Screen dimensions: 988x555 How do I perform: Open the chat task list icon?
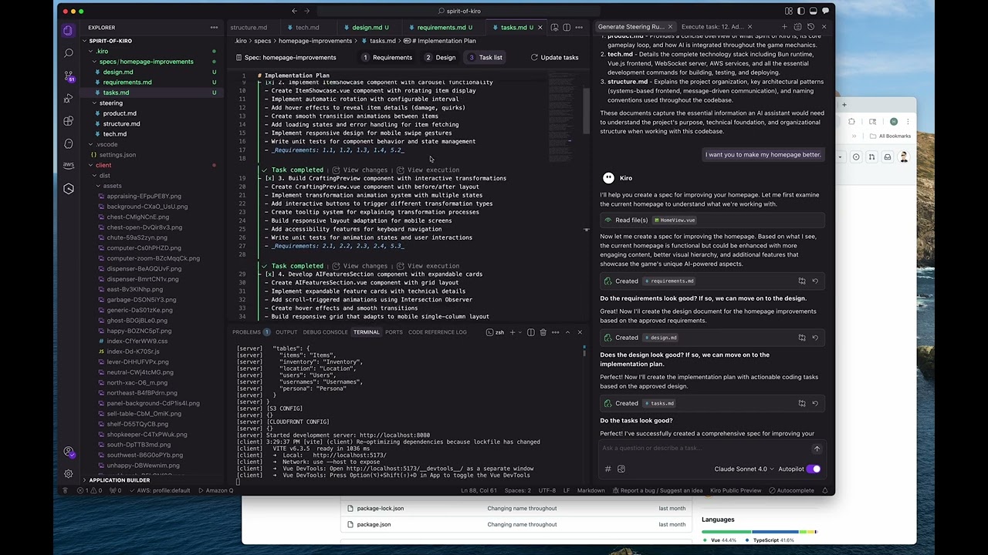(x=798, y=27)
